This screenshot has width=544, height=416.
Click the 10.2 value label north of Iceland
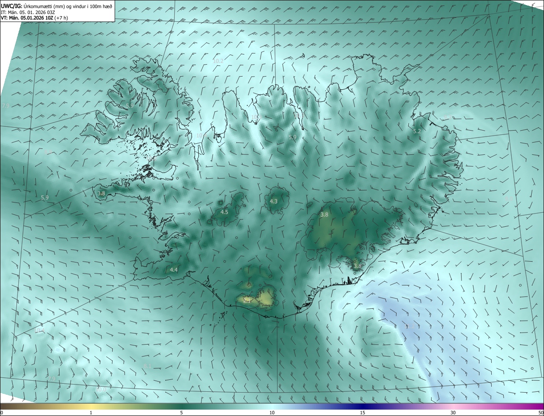coord(218,61)
